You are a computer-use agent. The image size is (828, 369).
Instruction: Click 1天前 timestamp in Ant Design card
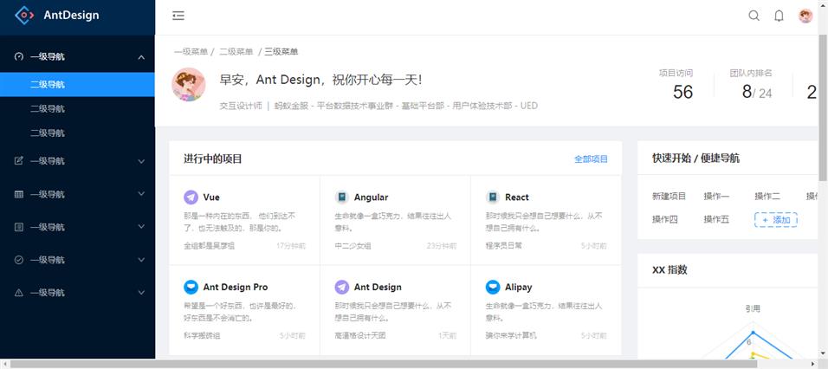448,335
